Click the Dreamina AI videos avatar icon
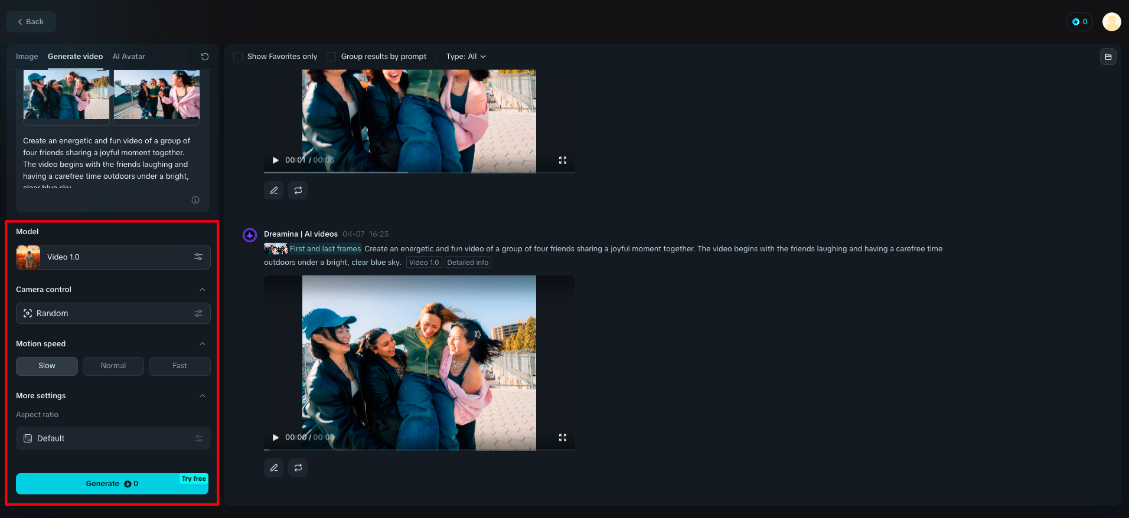Viewport: 1129px width, 518px height. [250, 235]
